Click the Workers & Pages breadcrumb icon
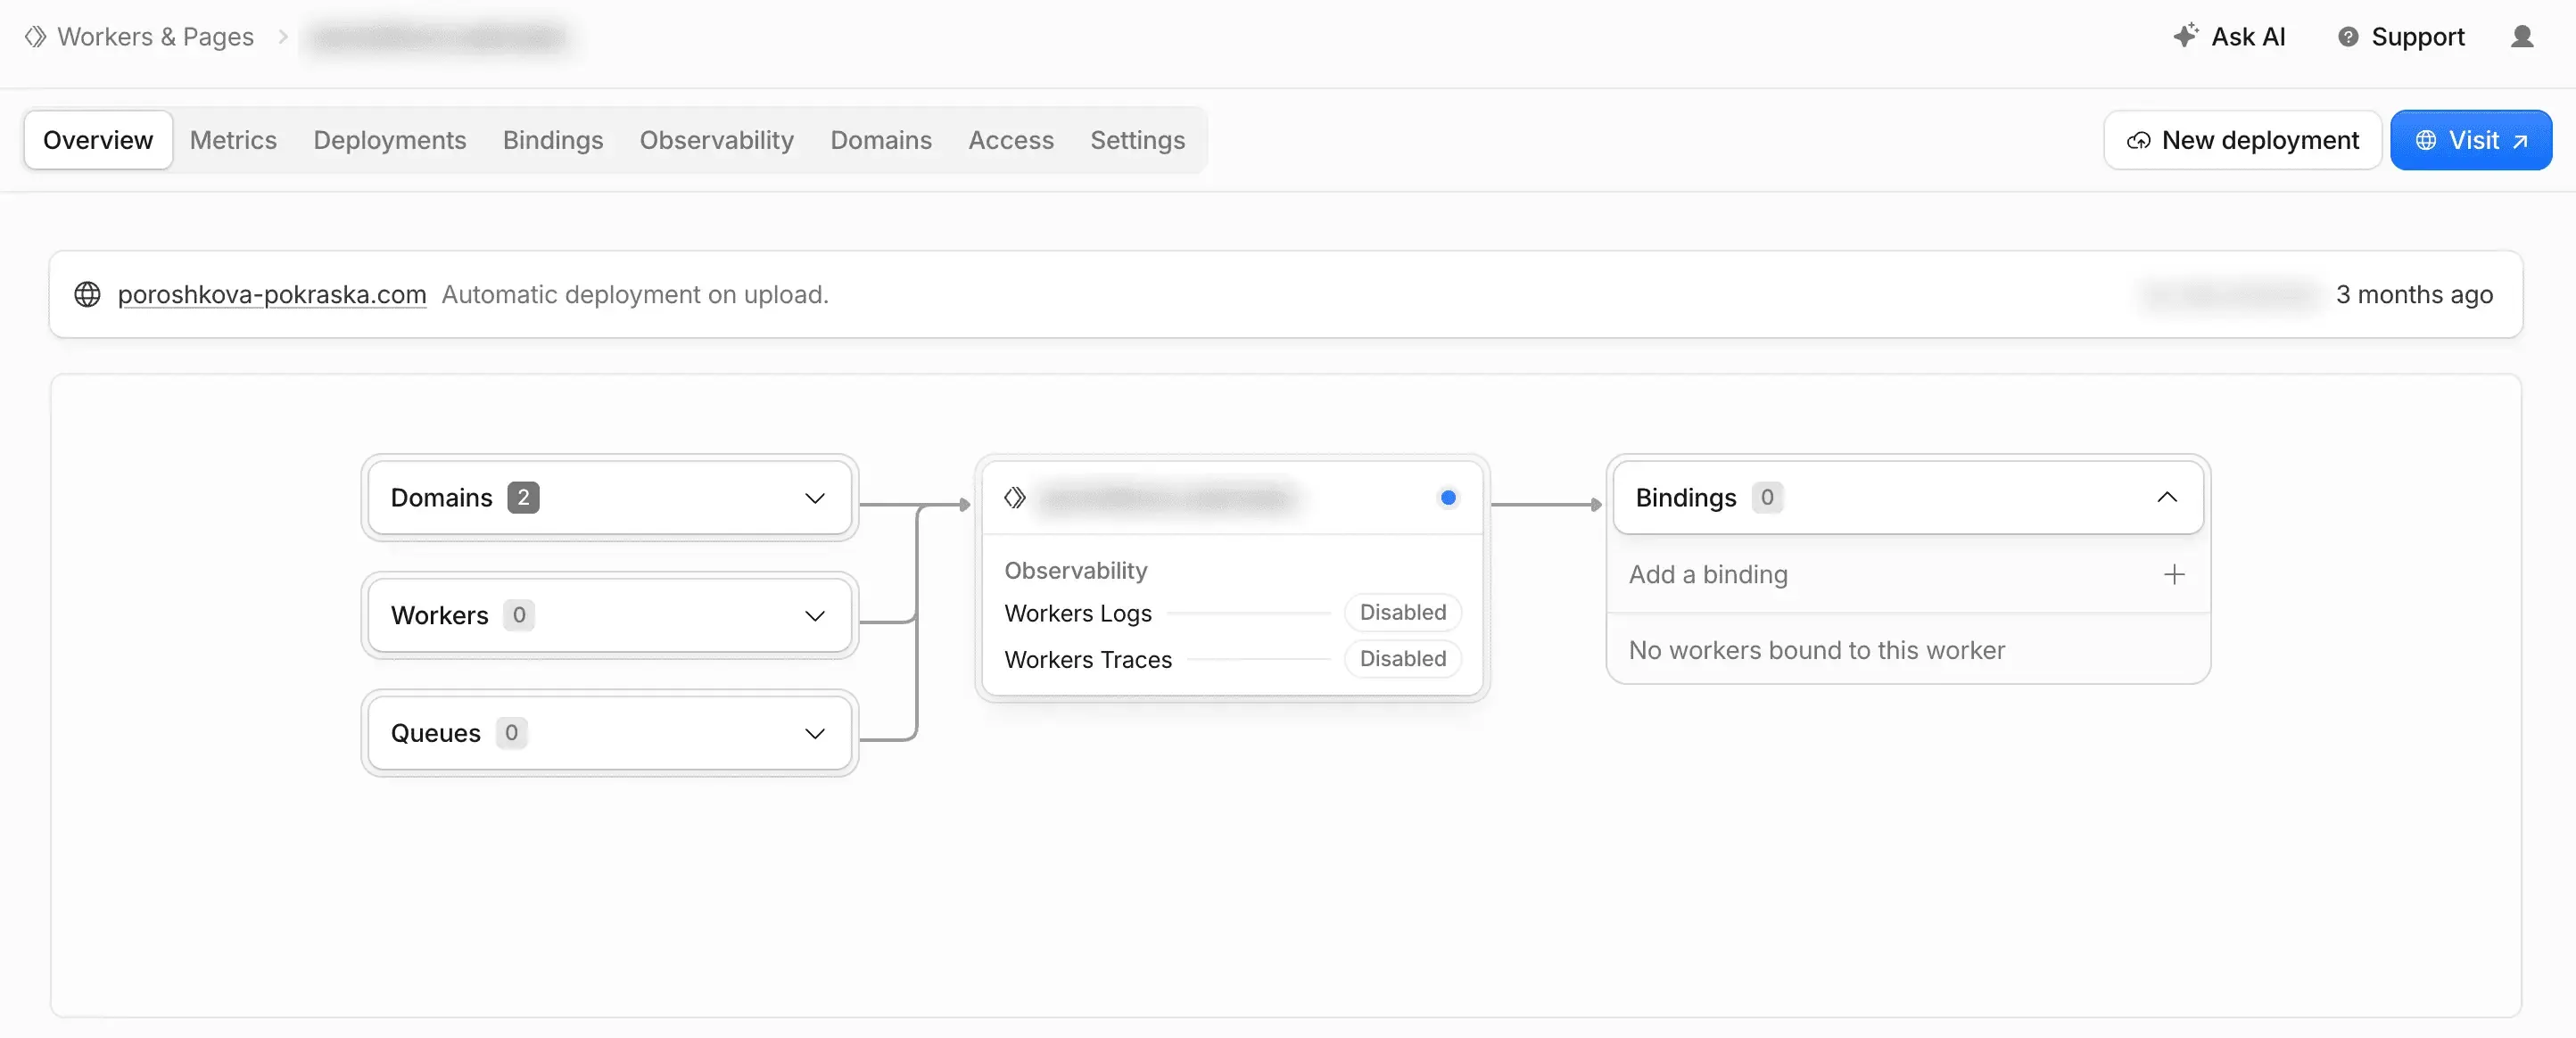 [x=36, y=37]
